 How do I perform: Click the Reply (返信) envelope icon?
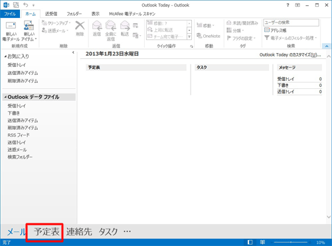pyautogui.click(x=97, y=26)
